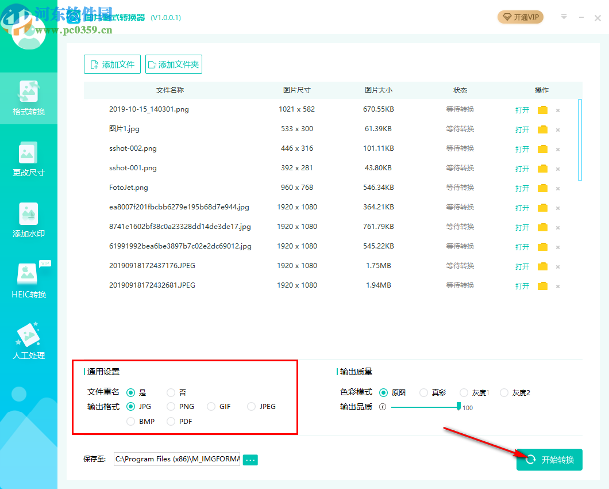Remove 图片1.jpg using its x icon
Viewport: 609px width, 489px height.
coord(557,129)
